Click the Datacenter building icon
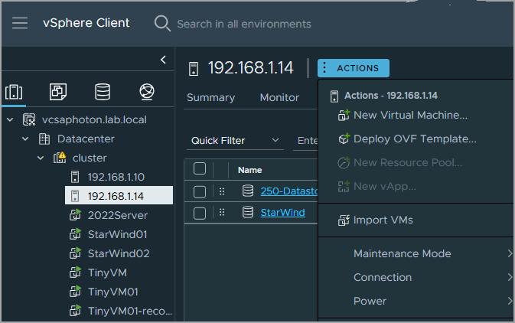This screenshot has height=323, width=515. click(x=44, y=139)
